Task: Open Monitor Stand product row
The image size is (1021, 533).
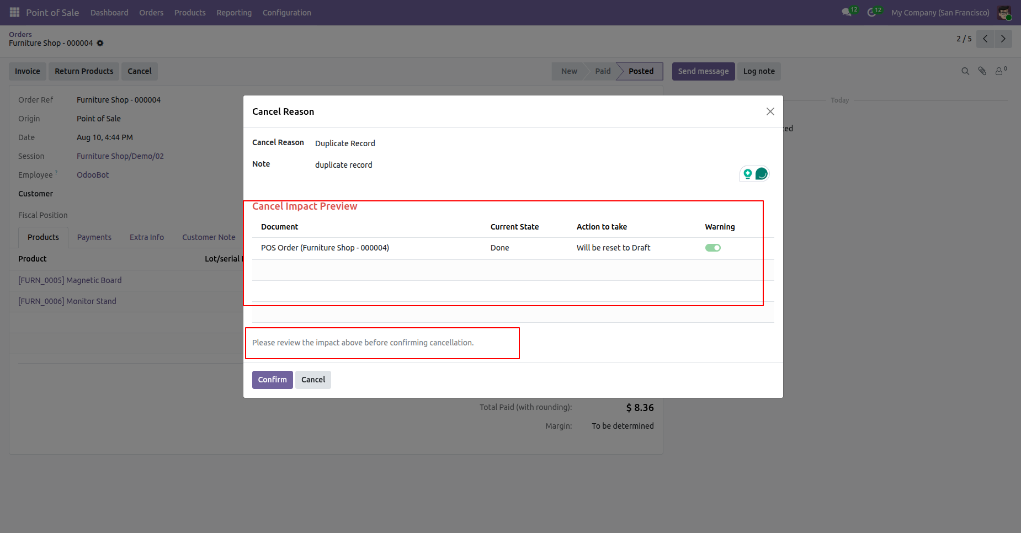Action: (x=67, y=301)
